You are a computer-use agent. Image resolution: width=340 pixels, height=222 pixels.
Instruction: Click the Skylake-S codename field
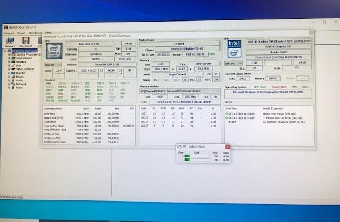(96, 54)
